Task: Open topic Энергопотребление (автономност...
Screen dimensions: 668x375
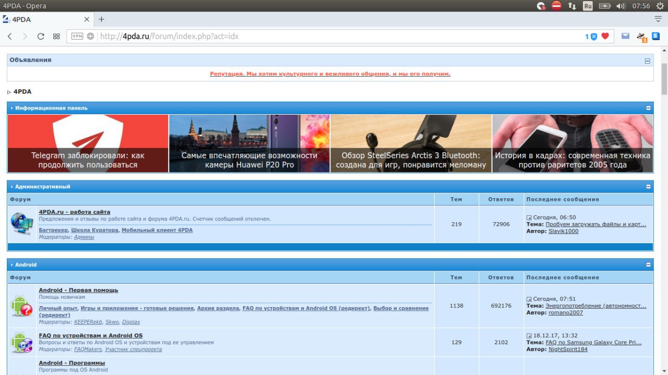Action: 596,306
